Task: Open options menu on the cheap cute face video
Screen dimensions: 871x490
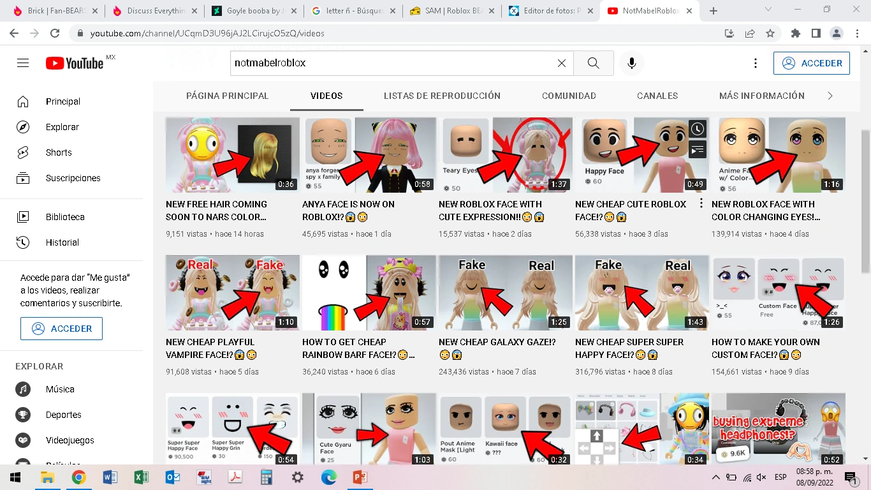Action: click(x=701, y=202)
